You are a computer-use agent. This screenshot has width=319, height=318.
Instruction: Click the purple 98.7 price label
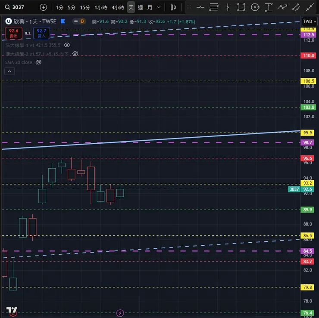(307, 142)
